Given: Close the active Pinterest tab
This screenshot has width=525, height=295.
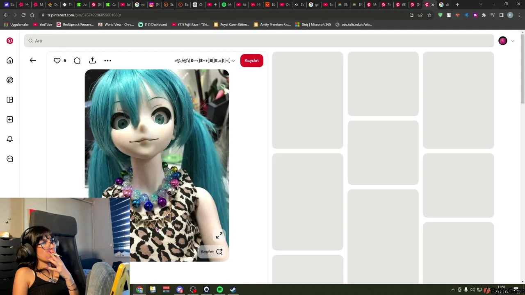Looking at the screenshot, I should (x=433, y=5).
